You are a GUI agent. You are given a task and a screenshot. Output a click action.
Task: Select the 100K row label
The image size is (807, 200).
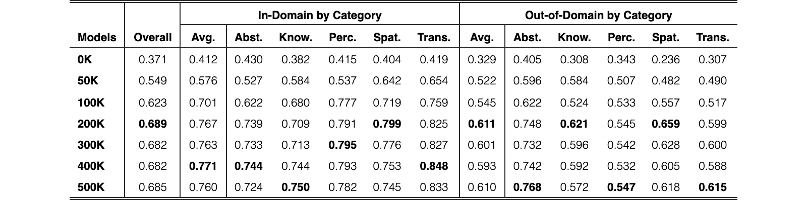point(91,103)
